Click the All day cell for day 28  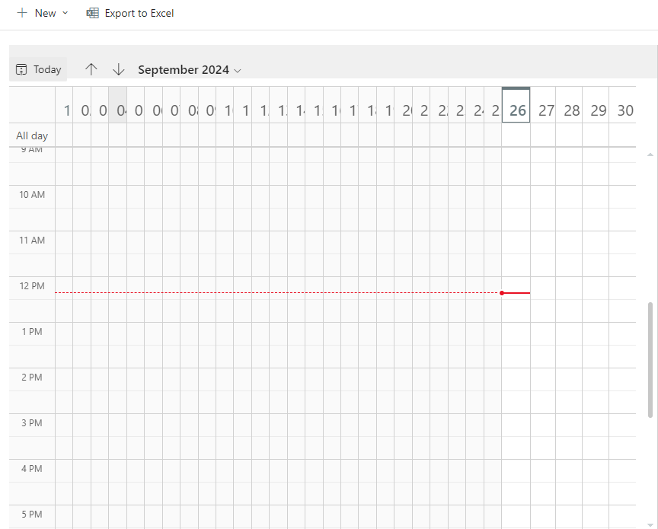tap(569, 135)
